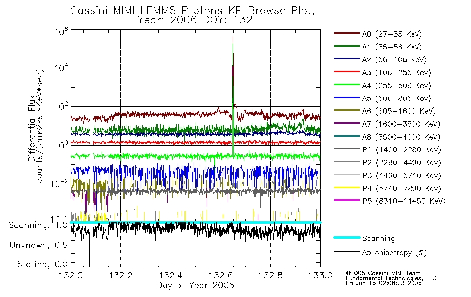471x297 pixels.
Task: Click the x-axis tick label 132.2
Action: pyautogui.click(x=121, y=275)
